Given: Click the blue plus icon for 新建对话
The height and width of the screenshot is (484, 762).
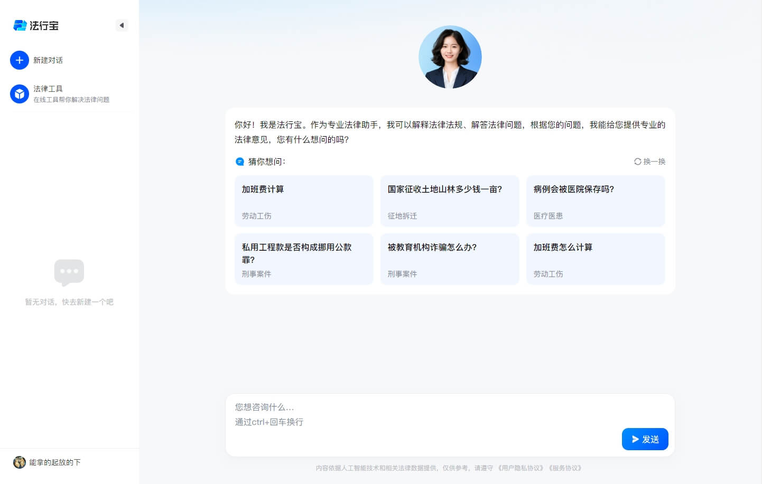Looking at the screenshot, I should click(x=20, y=60).
